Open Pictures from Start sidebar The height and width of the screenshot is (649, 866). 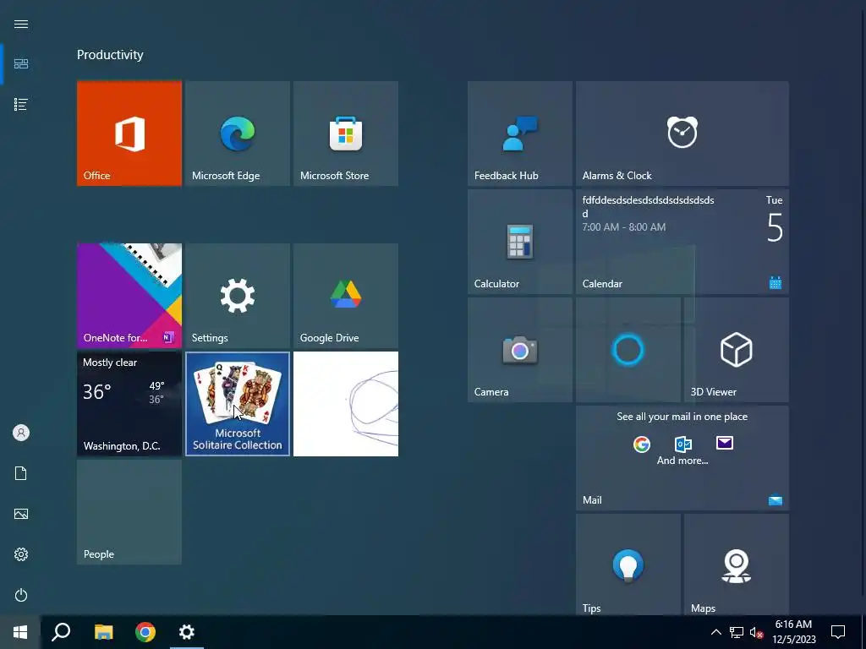(x=21, y=514)
